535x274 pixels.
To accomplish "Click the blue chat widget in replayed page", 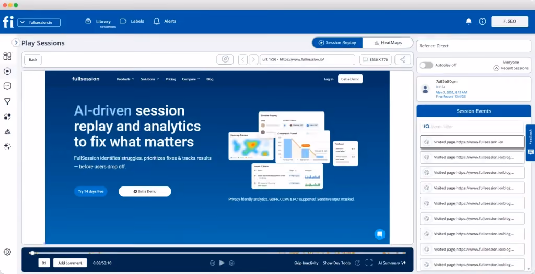I will point(379,234).
